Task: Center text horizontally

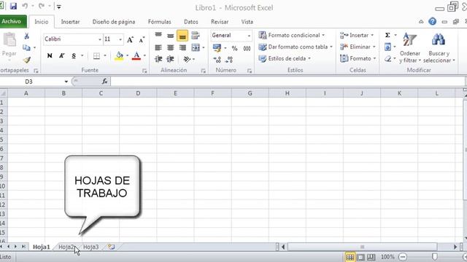Action: (170, 47)
